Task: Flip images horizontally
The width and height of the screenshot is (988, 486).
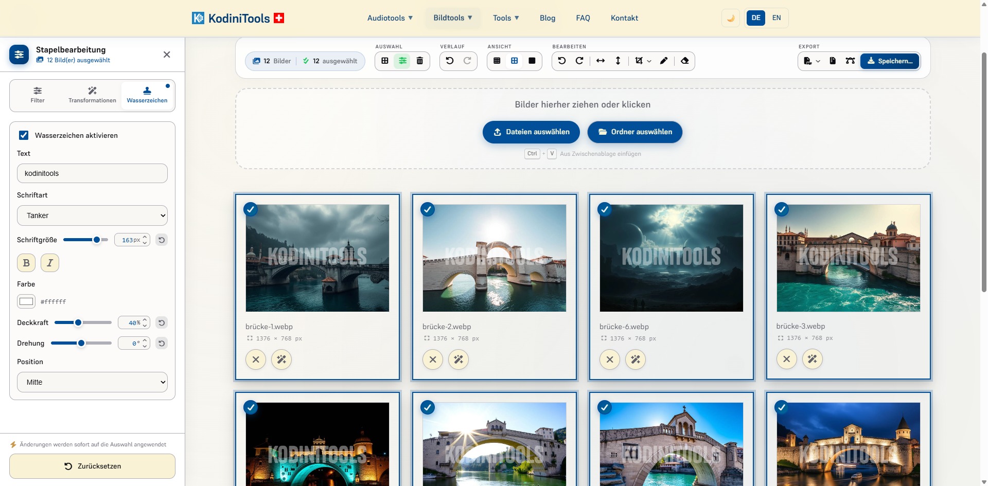Action: [601, 61]
